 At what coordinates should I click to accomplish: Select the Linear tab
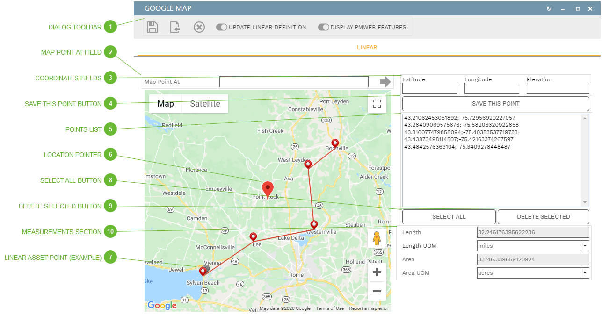367,47
